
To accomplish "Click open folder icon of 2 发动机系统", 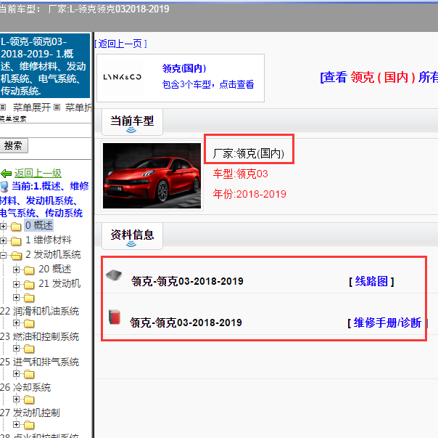I will [x=17, y=256].
